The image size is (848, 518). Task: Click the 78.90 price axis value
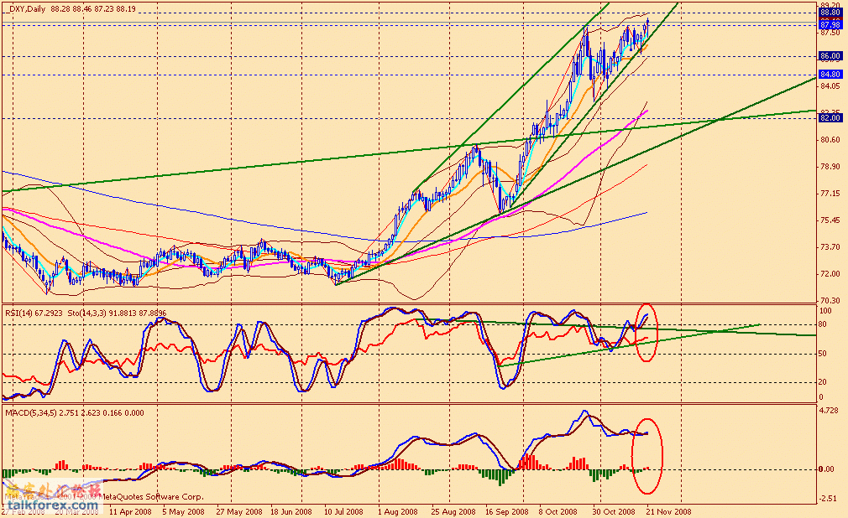coord(830,166)
